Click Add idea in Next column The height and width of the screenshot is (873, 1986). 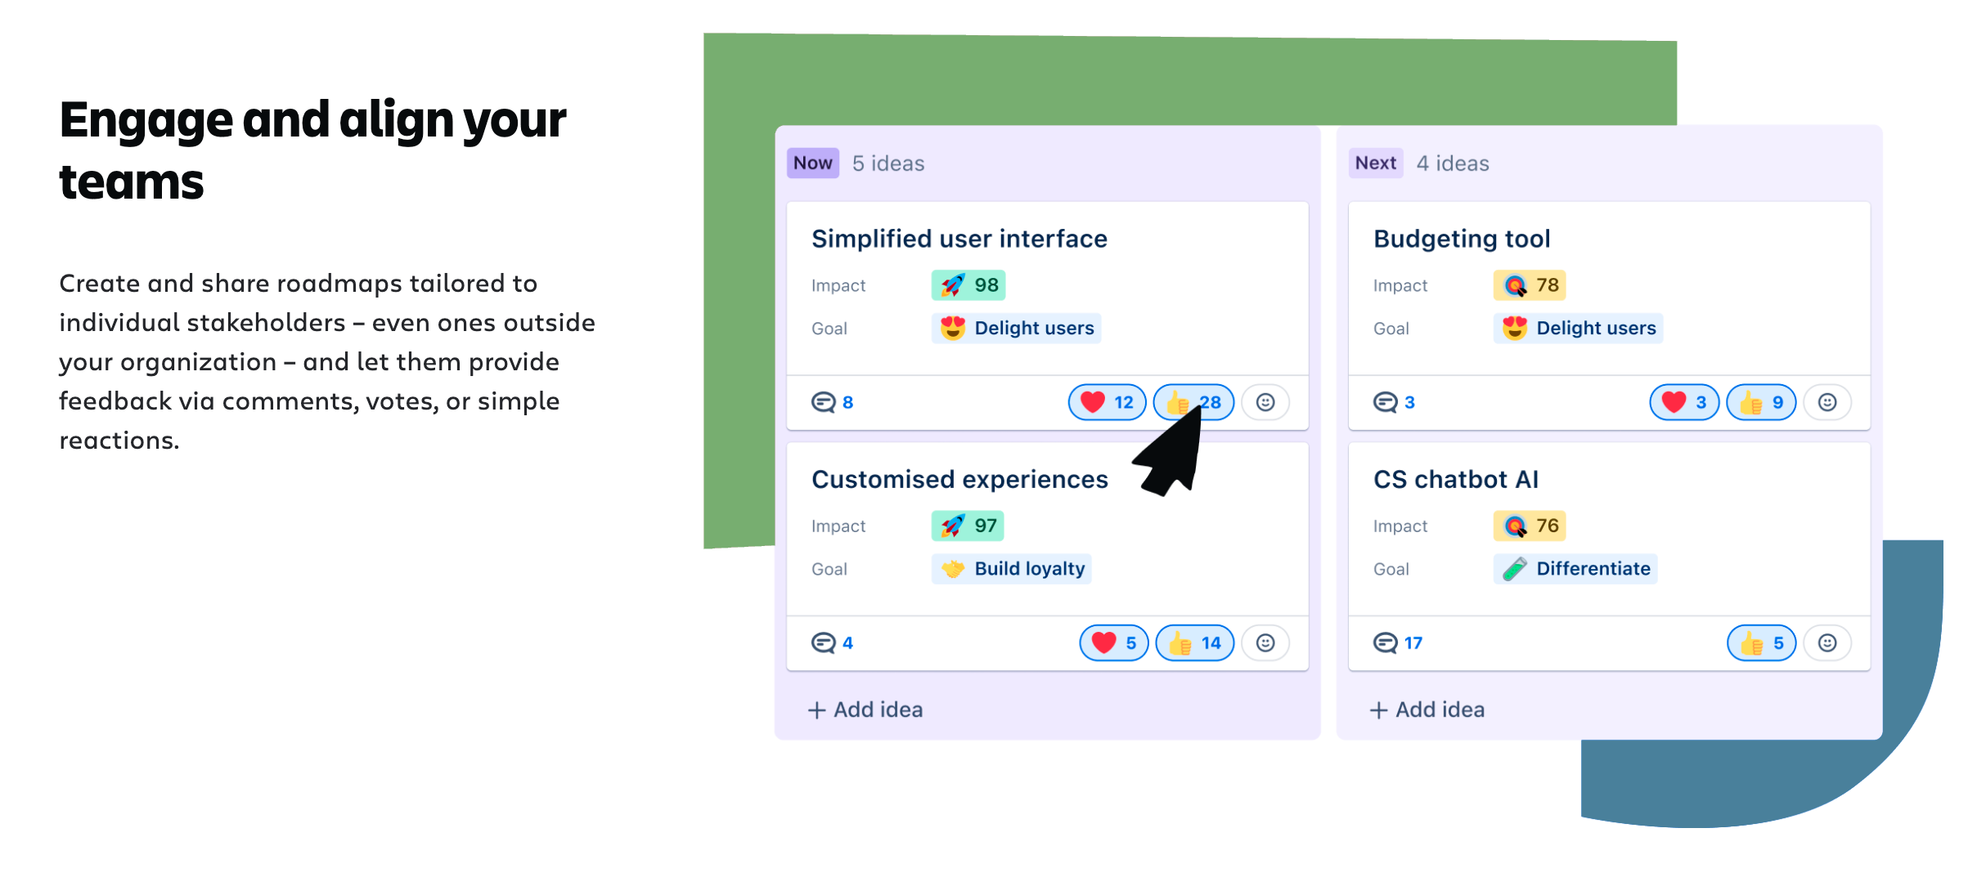click(x=1427, y=710)
